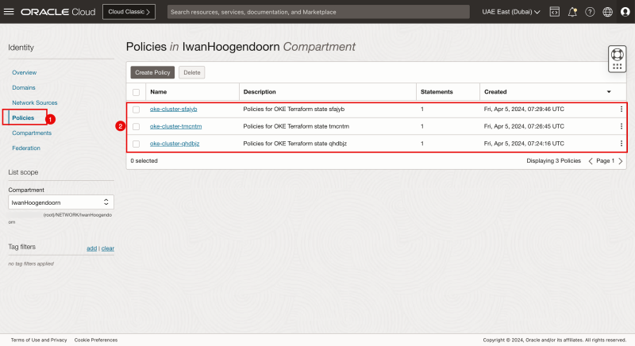The height and width of the screenshot is (346, 635).
Task: Open the IwanHoogendoorn compartment selector
Action: pyautogui.click(x=60, y=202)
